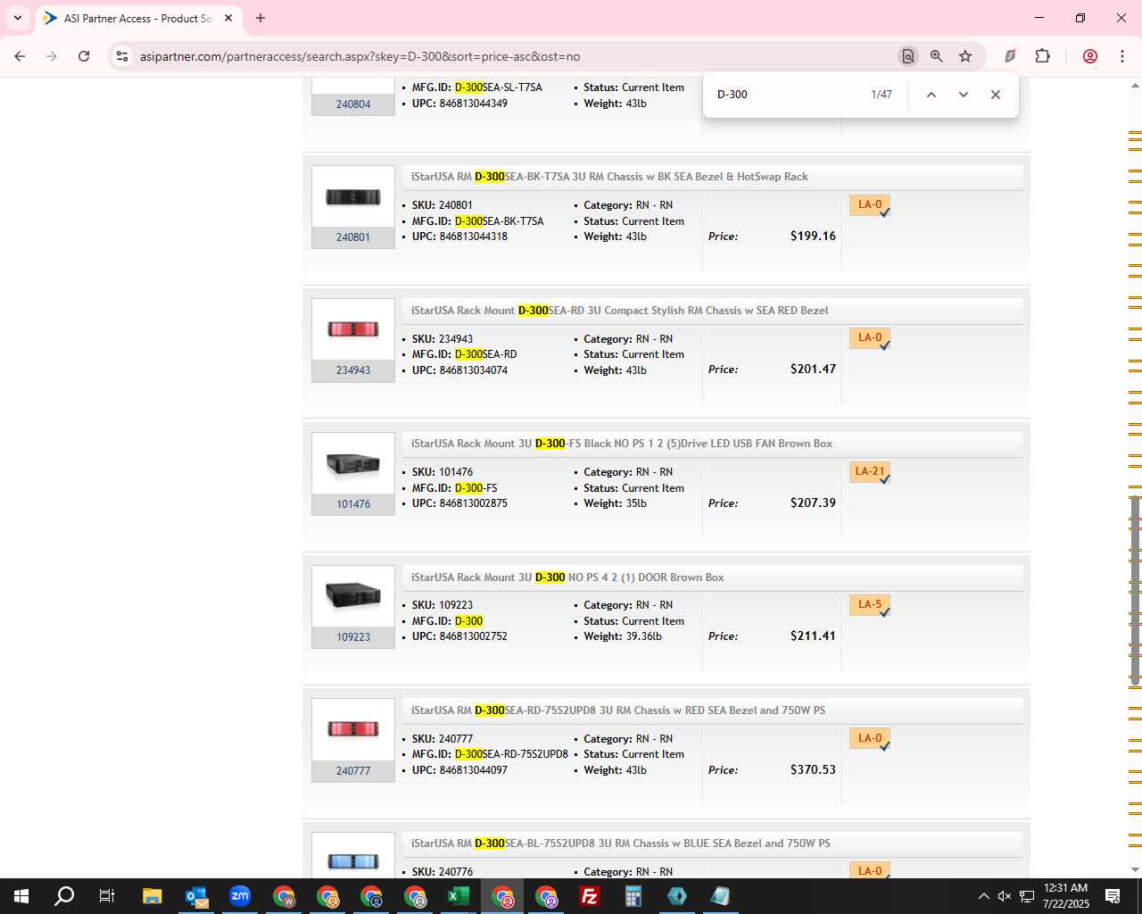Click LA-0 stock badge for SKU 240801
The image size is (1142, 914).
[870, 205]
